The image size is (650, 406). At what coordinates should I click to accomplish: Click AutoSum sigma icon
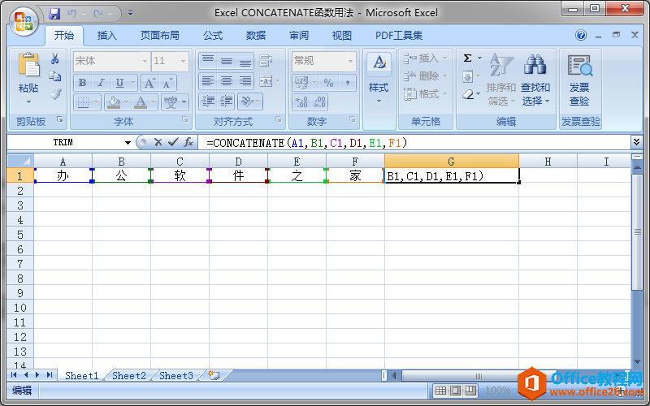click(x=468, y=58)
